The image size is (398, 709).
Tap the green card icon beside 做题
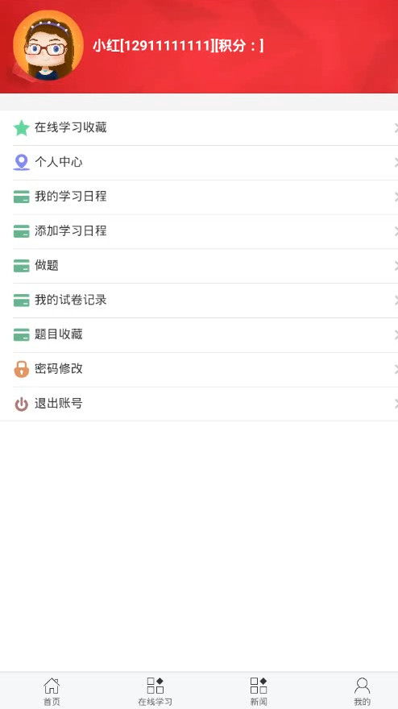point(21,266)
